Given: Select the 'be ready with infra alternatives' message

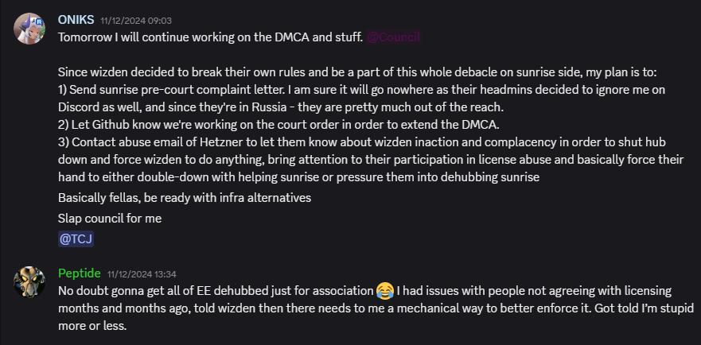Looking at the screenshot, I should pos(185,198).
